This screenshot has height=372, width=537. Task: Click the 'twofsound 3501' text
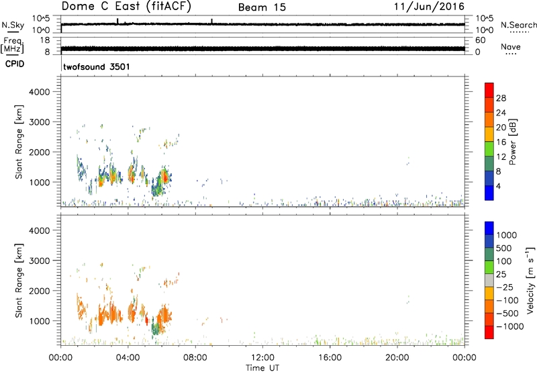coord(97,66)
